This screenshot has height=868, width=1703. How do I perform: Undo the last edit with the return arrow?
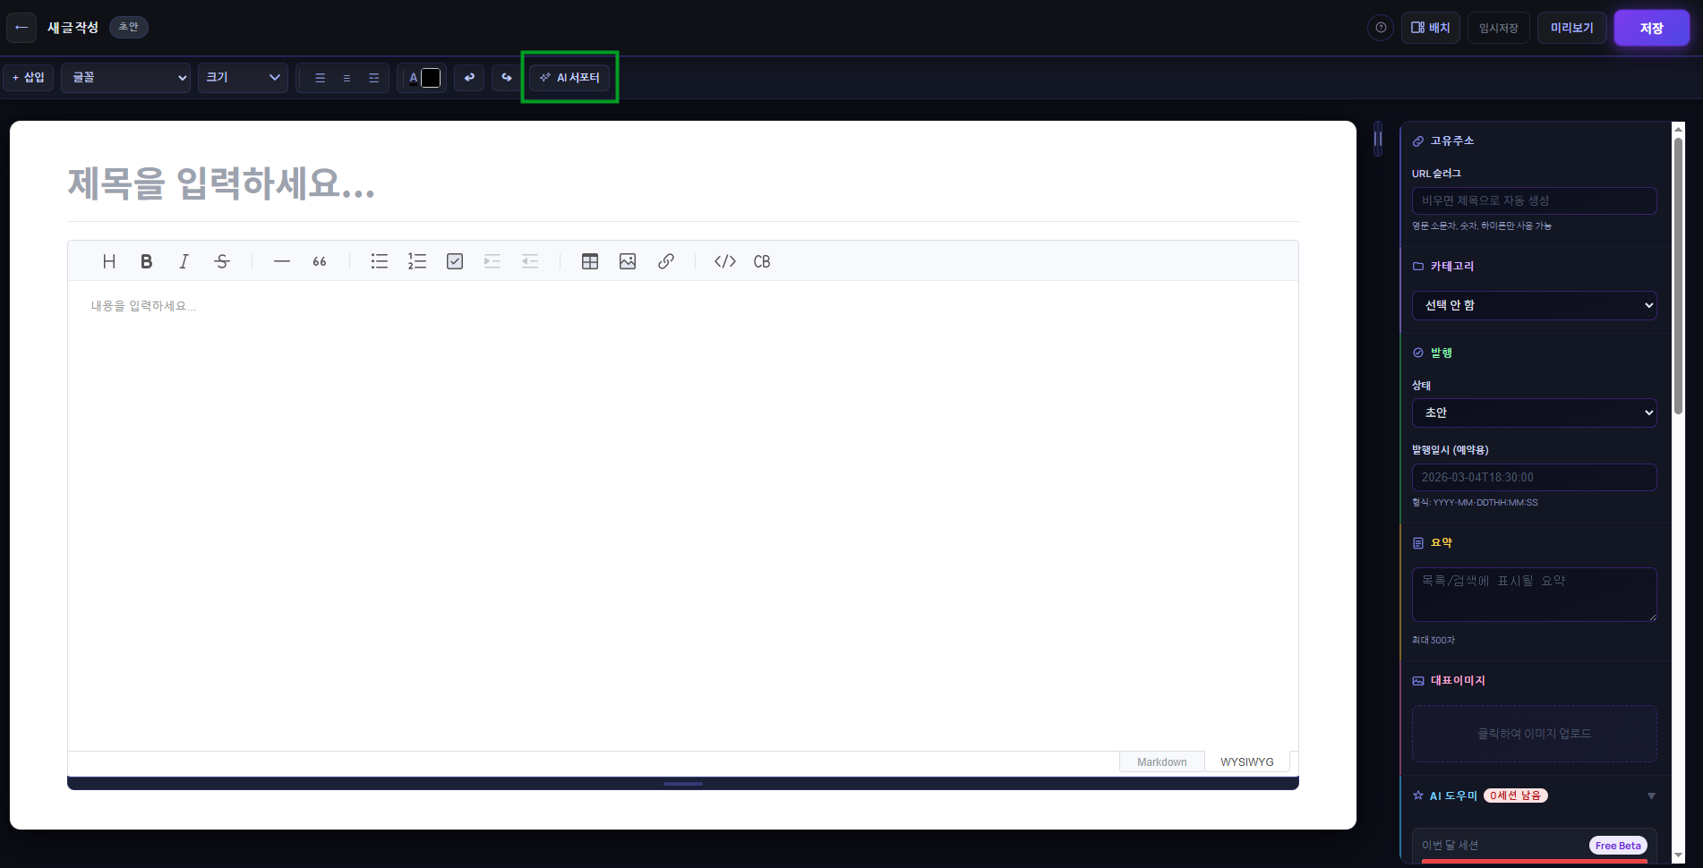pyautogui.click(x=469, y=78)
